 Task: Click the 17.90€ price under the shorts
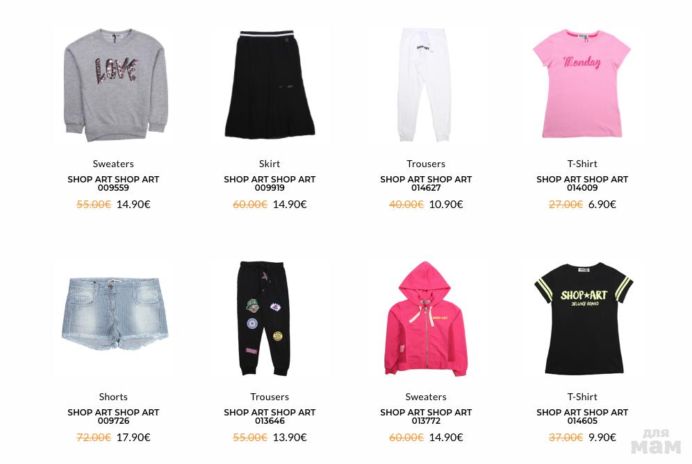point(133,438)
